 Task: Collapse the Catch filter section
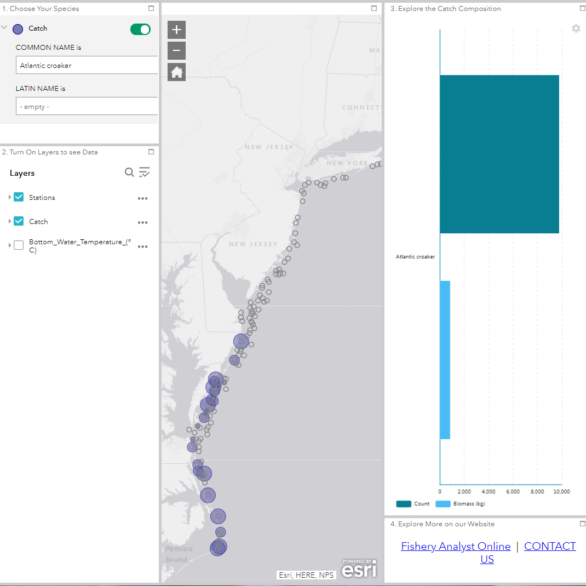4,27
